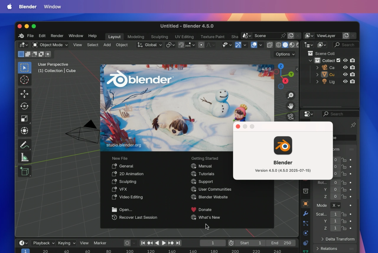
Task: Select the Annotate tool in the toolbar
Action: coord(25,144)
